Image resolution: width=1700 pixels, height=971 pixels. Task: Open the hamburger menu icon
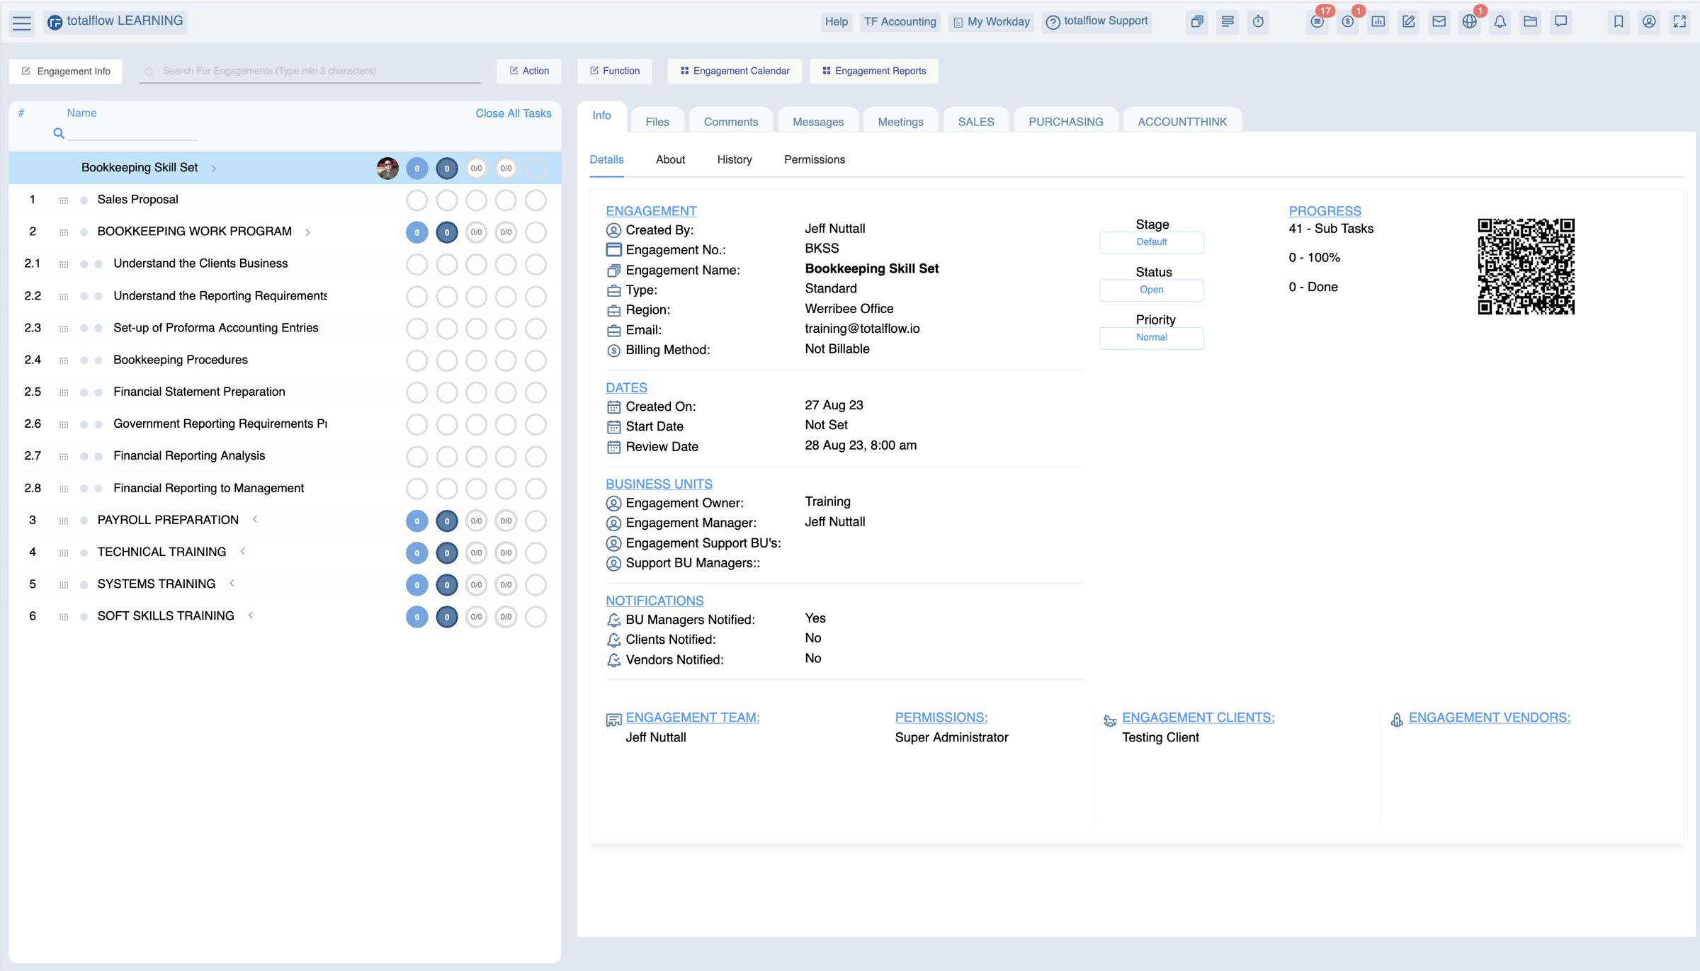tap(22, 23)
